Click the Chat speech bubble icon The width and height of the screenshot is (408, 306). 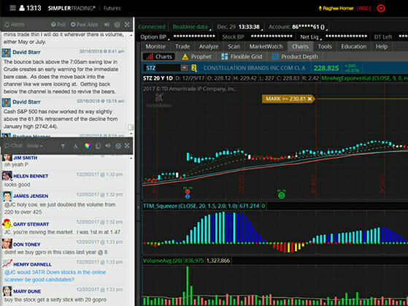click(x=7, y=146)
